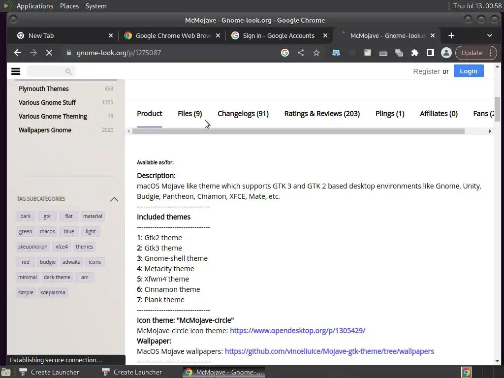Click the horizontal tab scrollbar
This screenshot has width=504, height=378.
coord(298,131)
